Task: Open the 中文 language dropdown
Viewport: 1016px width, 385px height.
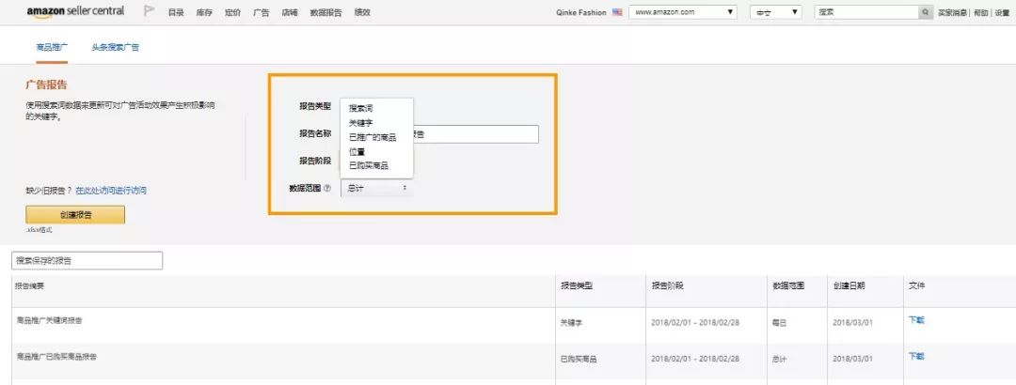Action: tap(775, 12)
